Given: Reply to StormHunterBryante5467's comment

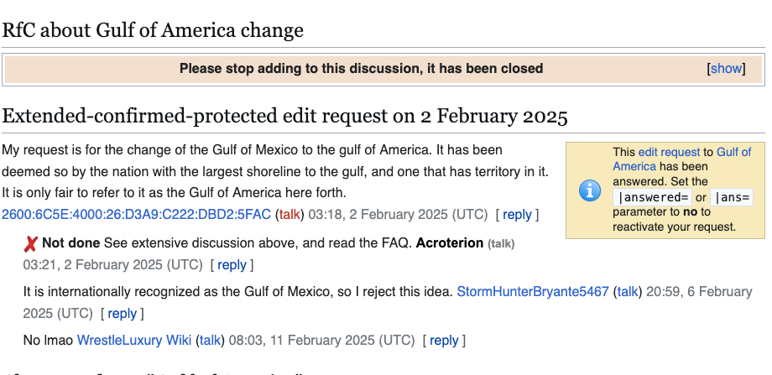Looking at the screenshot, I should pyautogui.click(x=122, y=314).
